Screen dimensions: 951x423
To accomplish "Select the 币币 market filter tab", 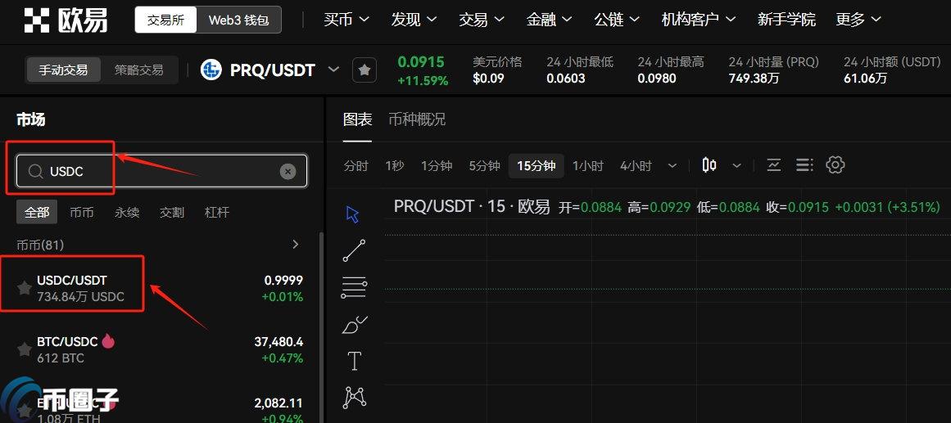I will [82, 212].
